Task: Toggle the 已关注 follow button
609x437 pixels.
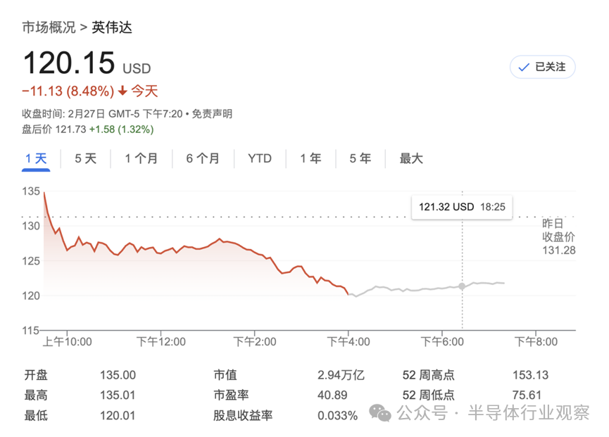Action: 542,67
